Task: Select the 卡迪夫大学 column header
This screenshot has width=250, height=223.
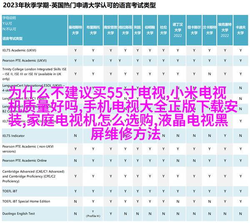Action: pos(240,30)
